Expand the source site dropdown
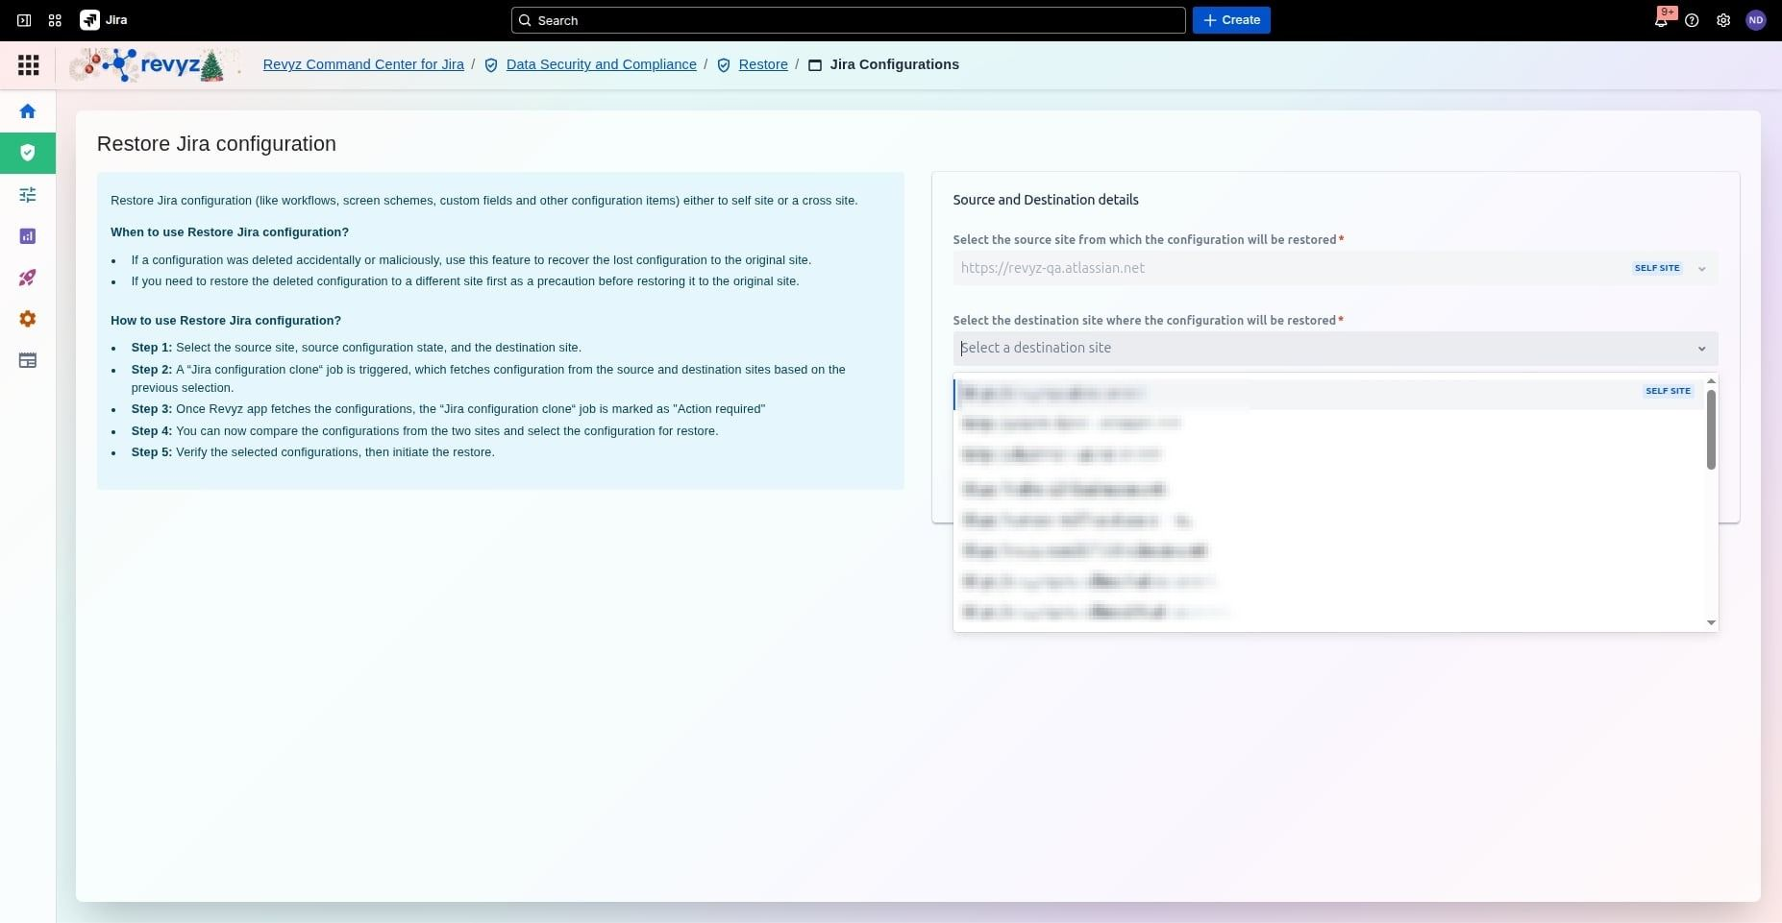 click(1701, 269)
